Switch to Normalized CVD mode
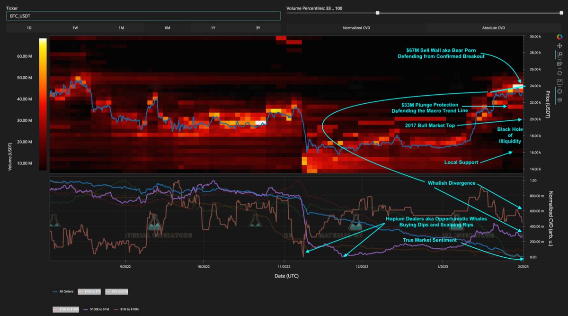The height and width of the screenshot is (316, 568). [356, 28]
